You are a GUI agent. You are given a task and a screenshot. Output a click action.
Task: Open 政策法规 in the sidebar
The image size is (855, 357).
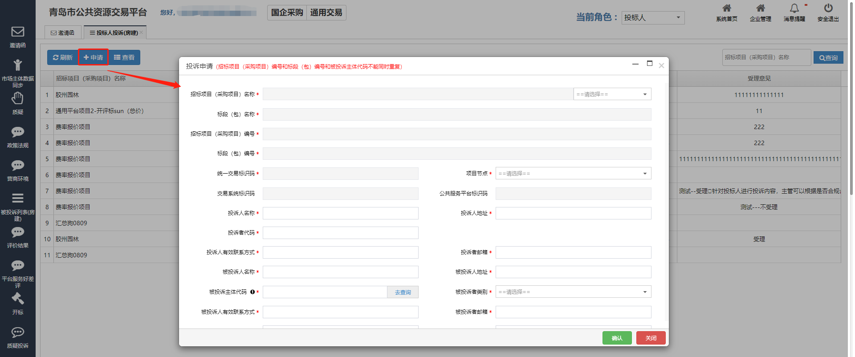(x=18, y=137)
